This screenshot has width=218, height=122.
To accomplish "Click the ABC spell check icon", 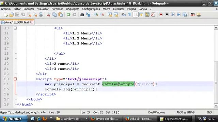I will 192,14.
